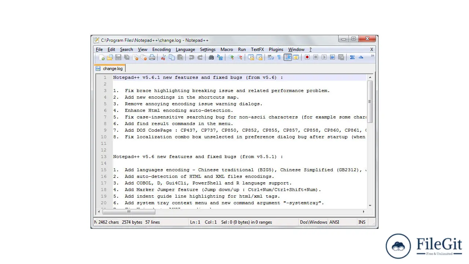Click the vertical scrollbar thumb in editor

point(370,102)
